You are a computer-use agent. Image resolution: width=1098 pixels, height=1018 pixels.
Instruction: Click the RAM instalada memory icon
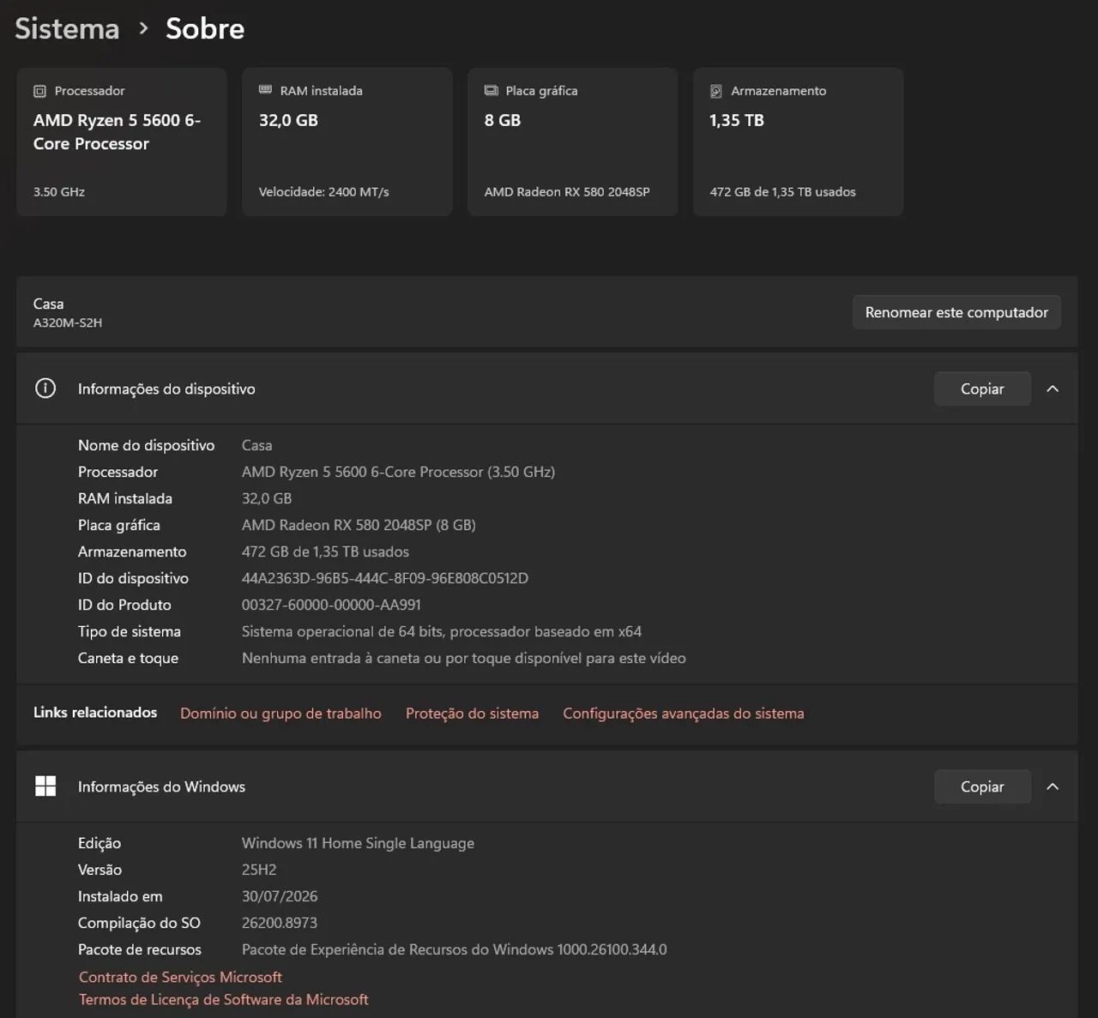pos(265,90)
